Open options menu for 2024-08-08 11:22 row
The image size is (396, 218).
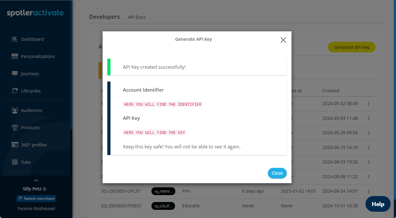coord(369,177)
